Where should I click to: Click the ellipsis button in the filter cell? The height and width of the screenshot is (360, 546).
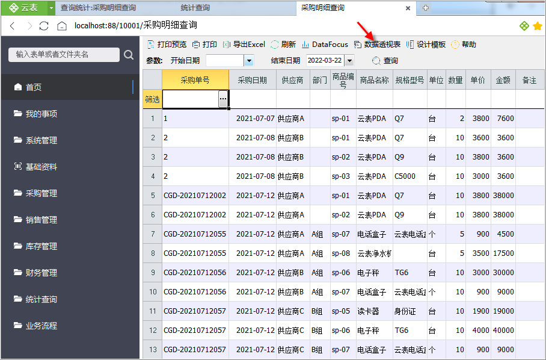tap(223, 99)
